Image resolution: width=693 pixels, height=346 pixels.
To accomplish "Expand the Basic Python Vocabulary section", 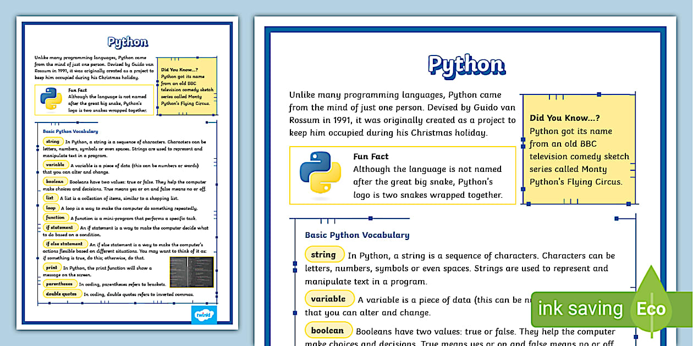I will (357, 235).
